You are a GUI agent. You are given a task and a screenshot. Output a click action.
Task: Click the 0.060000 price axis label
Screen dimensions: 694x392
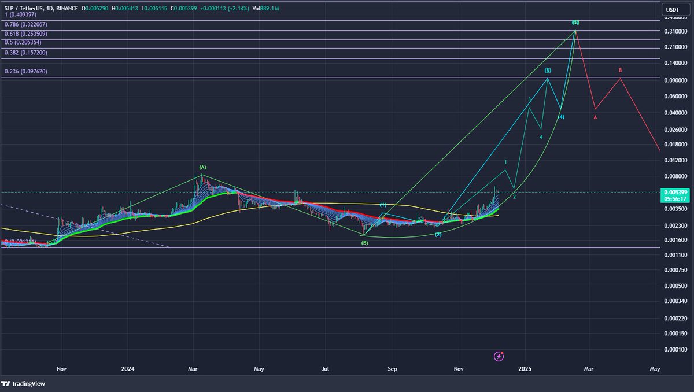(x=675, y=97)
